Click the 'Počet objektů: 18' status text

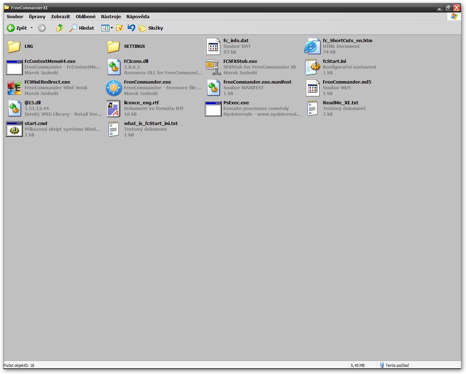coord(19,365)
